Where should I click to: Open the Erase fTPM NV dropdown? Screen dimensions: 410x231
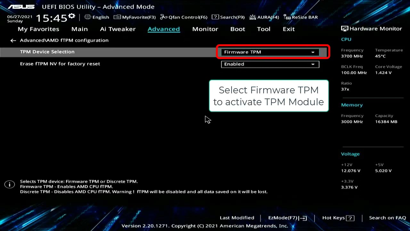(270, 64)
